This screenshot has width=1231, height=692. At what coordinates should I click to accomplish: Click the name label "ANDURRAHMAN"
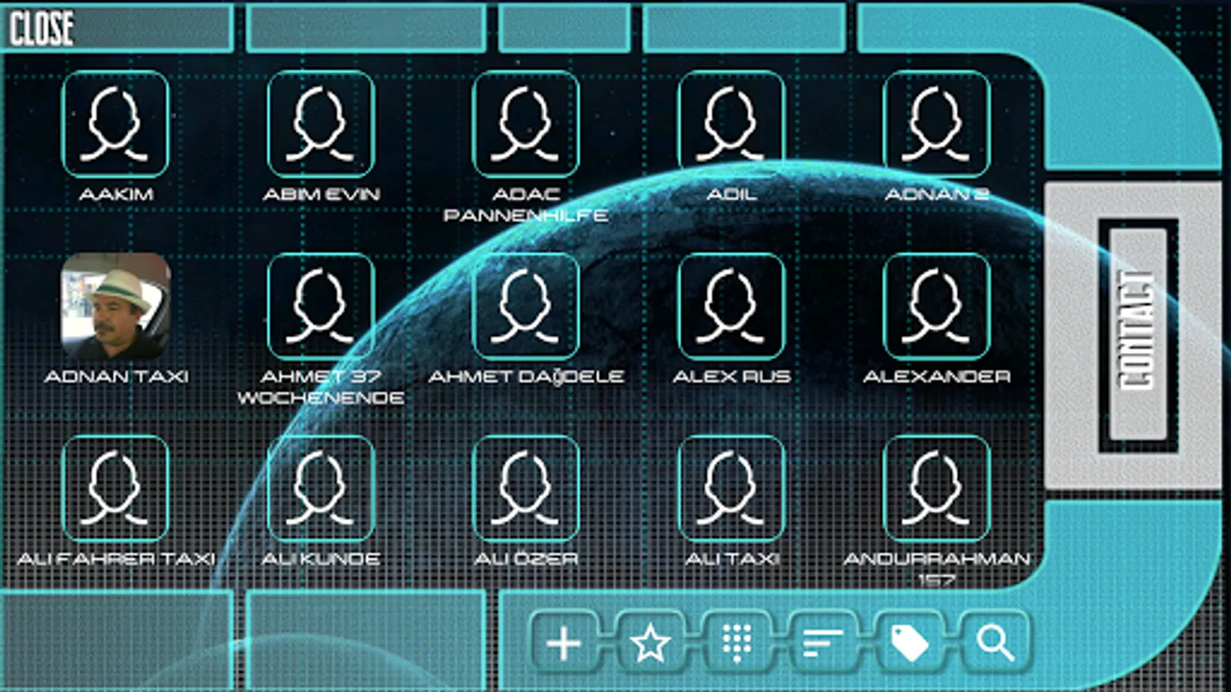click(x=937, y=558)
